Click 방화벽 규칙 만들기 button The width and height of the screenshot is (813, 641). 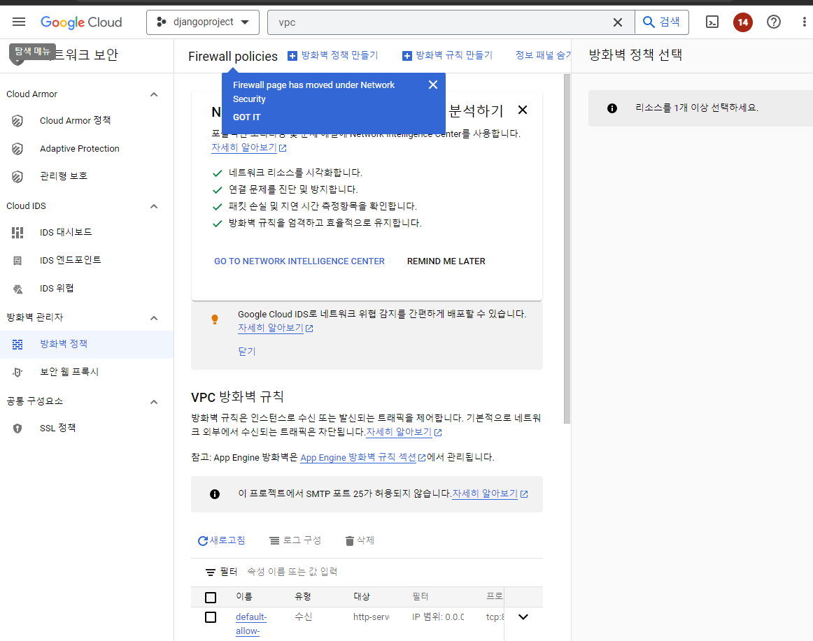(x=448, y=55)
